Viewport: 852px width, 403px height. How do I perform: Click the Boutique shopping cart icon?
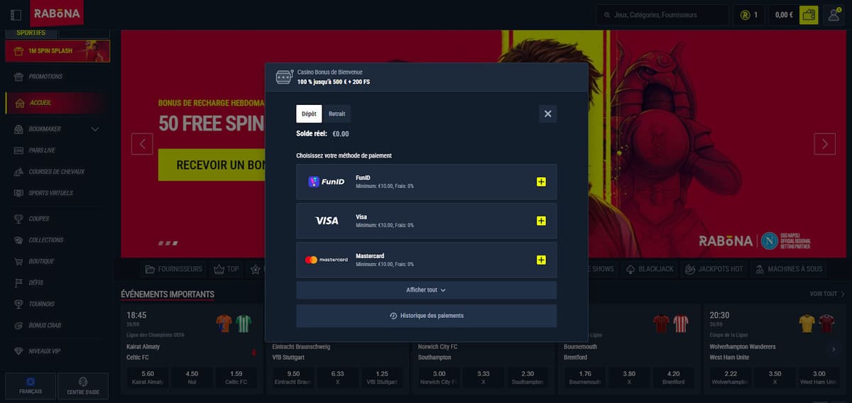pyautogui.click(x=18, y=261)
